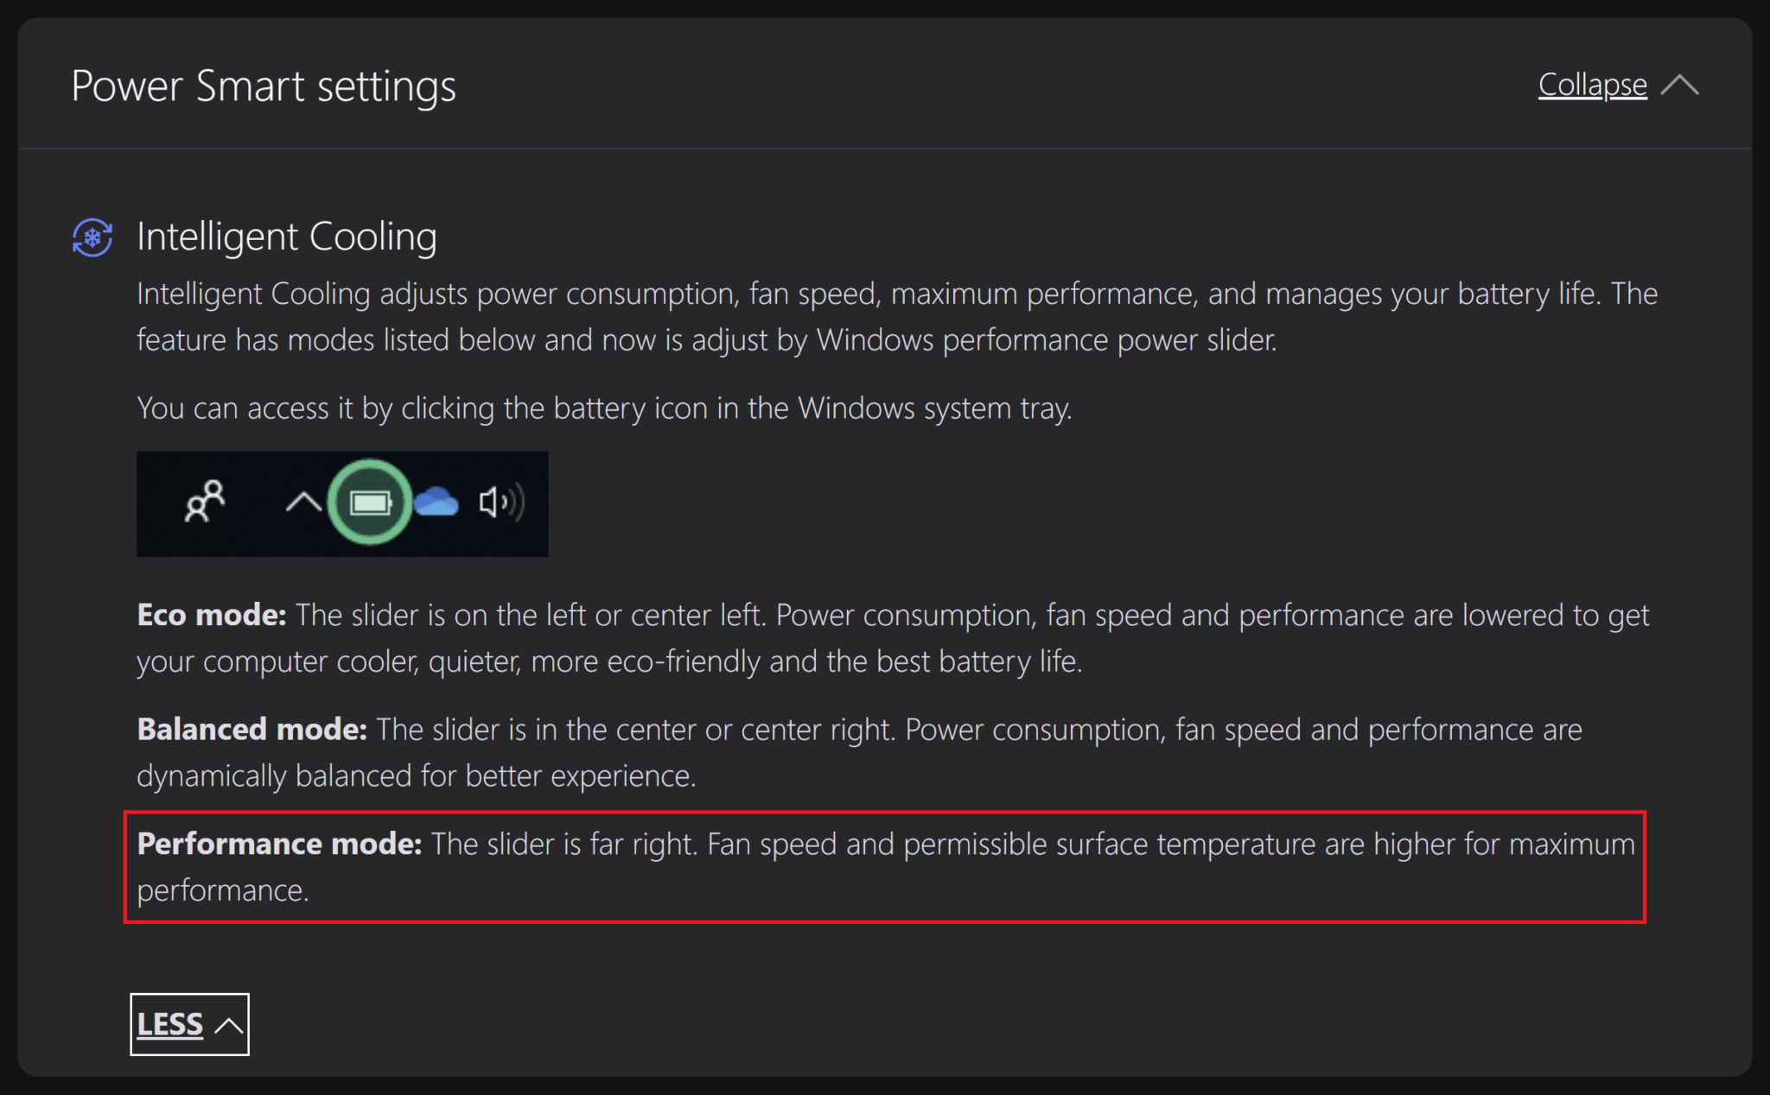Click the bold Balanced mode label
Screen dimensions: 1770x1095
pyautogui.click(x=252, y=730)
